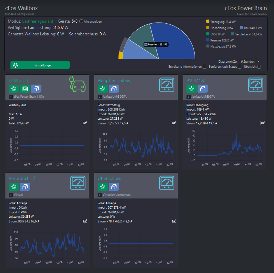The height and width of the screenshot is (273, 274).
Task: Open Wallbox 1 settings gear
Action: (x=14, y=89)
